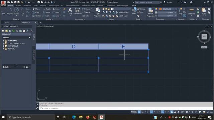Click the color wheel icon in Properties
The height and width of the screenshot is (120, 214).
(x=156, y=9)
